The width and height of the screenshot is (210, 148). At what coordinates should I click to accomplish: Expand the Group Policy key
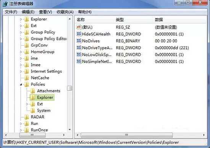(21, 33)
